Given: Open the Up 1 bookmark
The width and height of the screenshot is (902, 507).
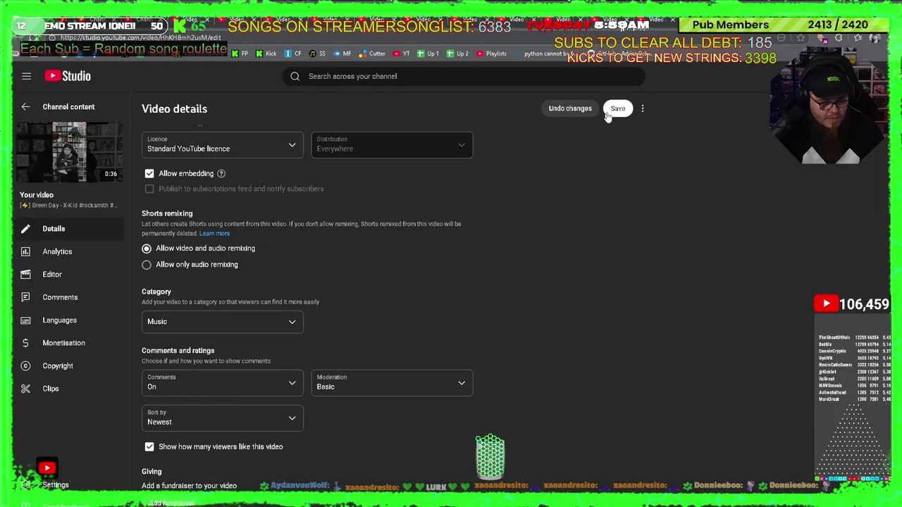Looking at the screenshot, I should (428, 54).
